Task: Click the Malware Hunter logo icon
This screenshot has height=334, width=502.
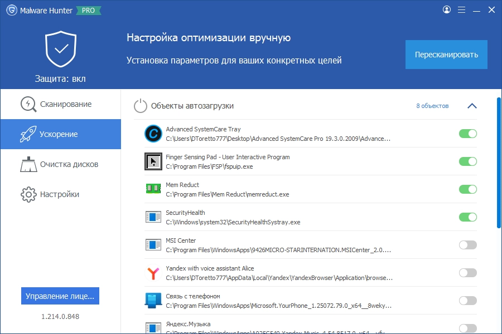Action: click(x=12, y=10)
